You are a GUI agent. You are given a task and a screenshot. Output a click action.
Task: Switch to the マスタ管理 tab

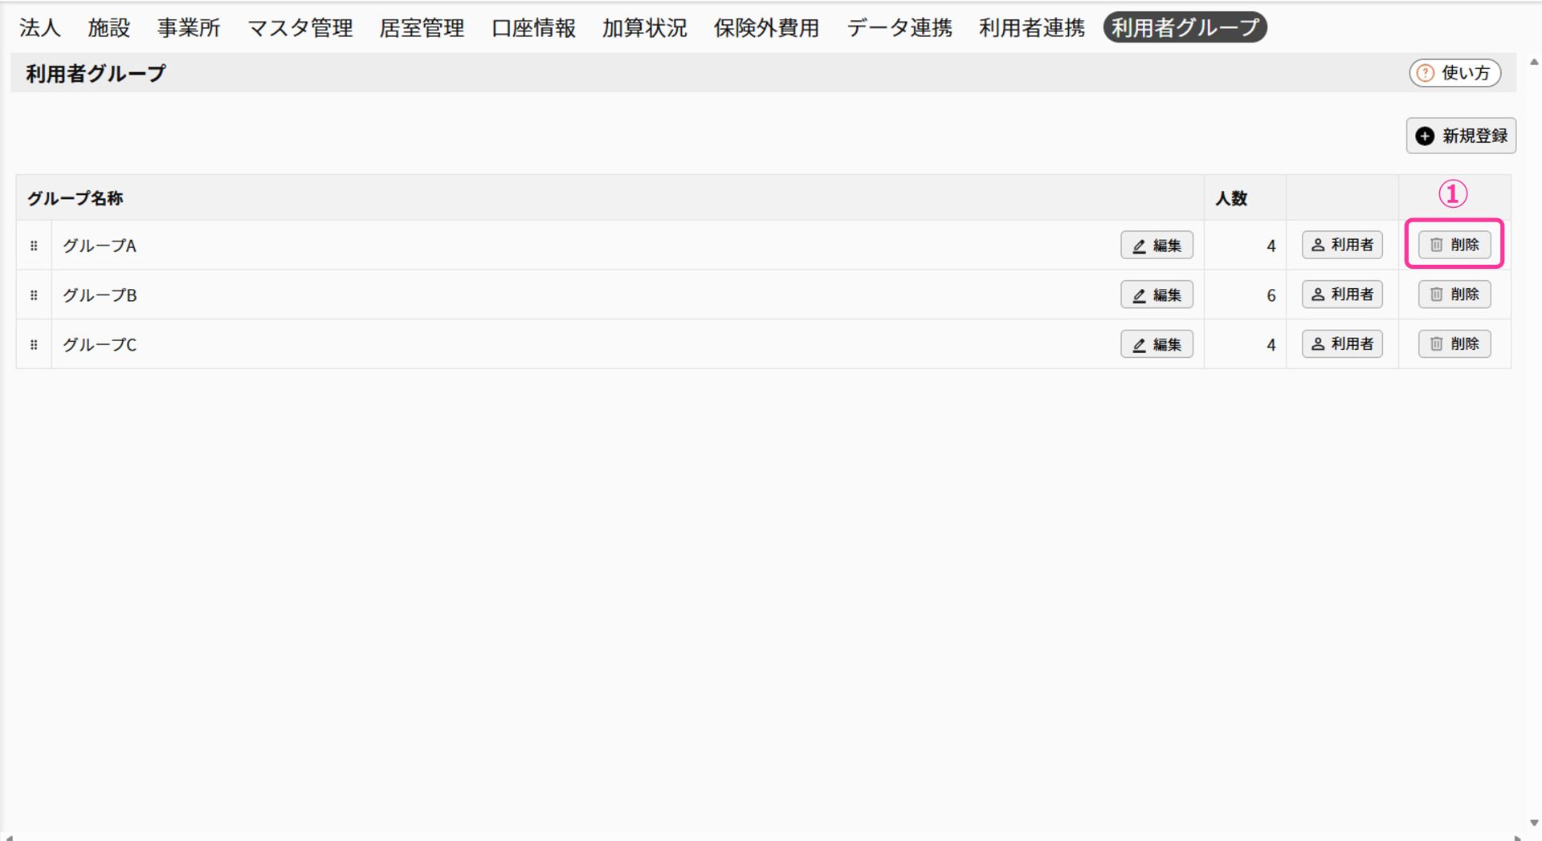pyautogui.click(x=300, y=28)
